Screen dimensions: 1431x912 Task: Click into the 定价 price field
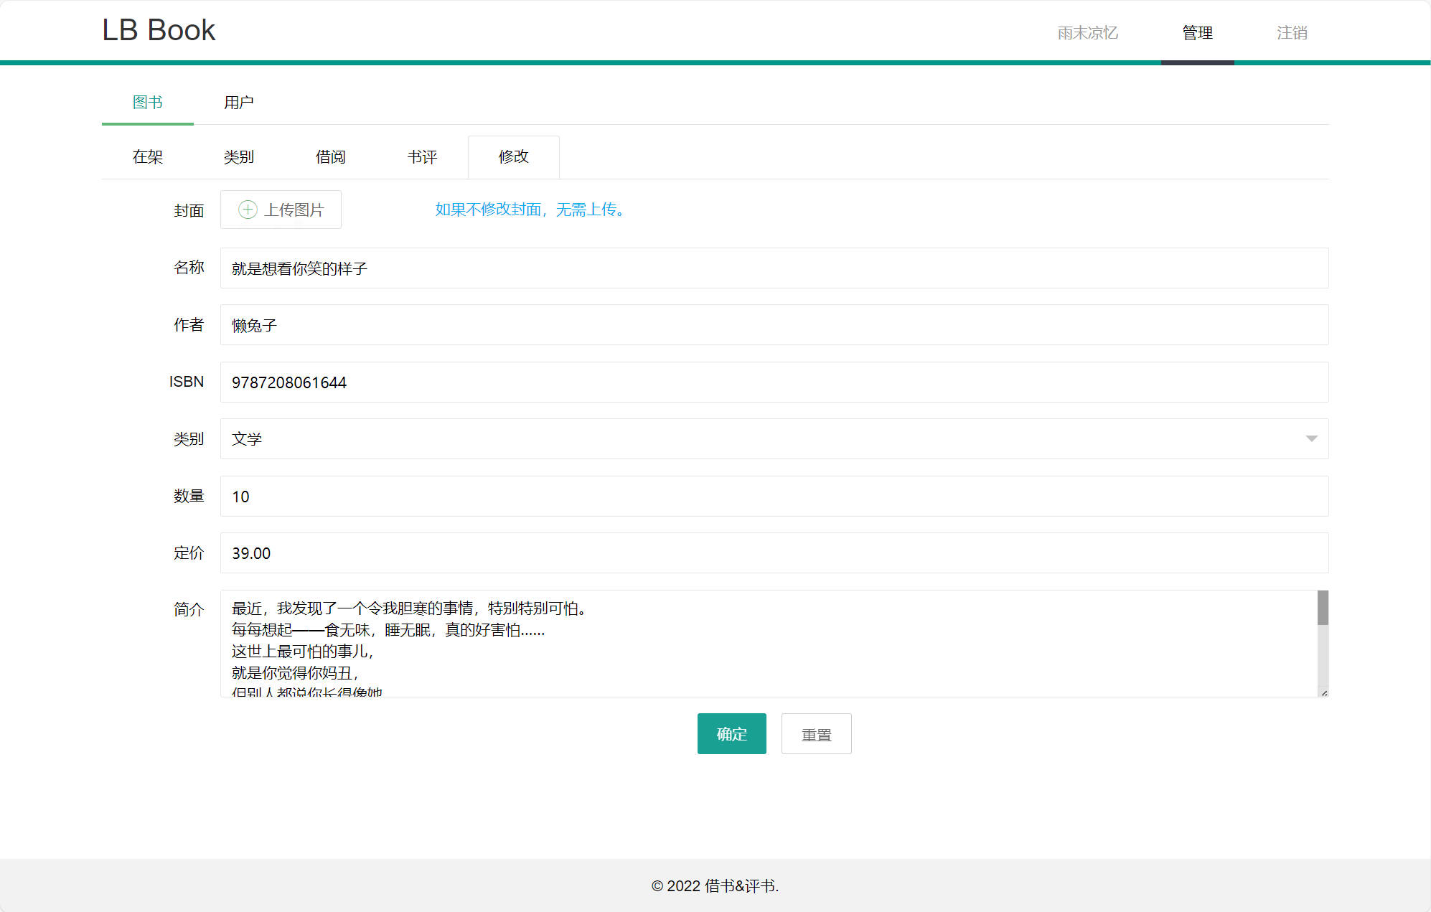(x=774, y=553)
